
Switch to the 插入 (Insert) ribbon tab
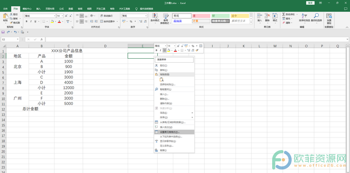click(39, 9)
